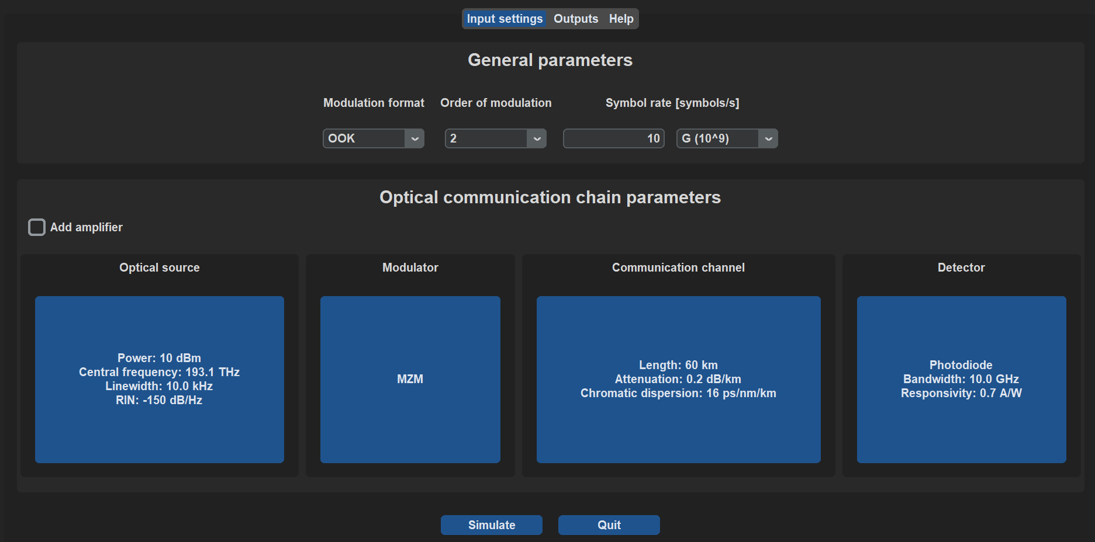Open the Optical source parameters block
1095x542 pixels.
click(159, 379)
